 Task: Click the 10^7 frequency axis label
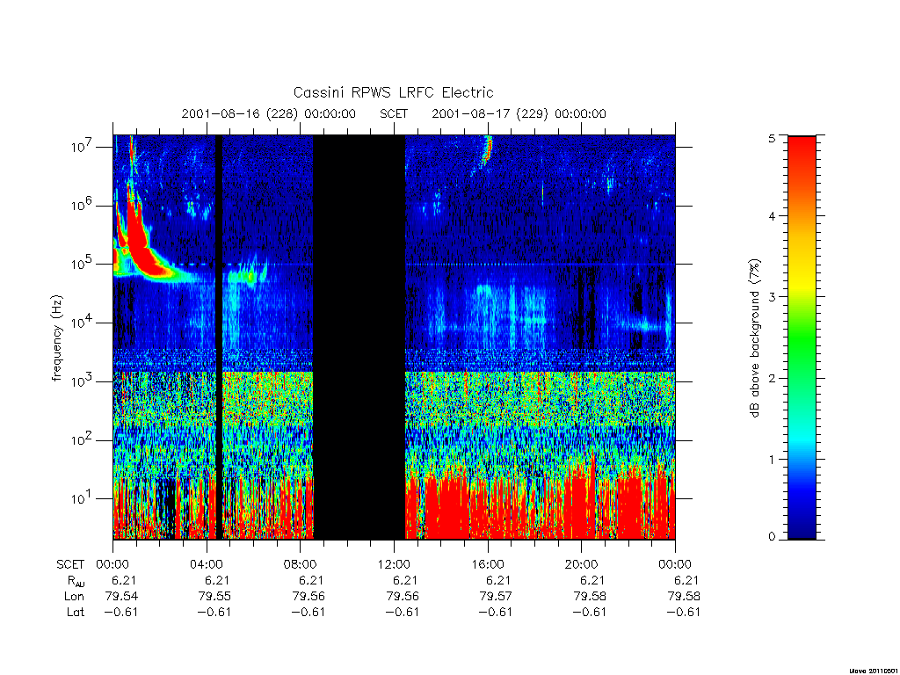pyautogui.click(x=82, y=147)
